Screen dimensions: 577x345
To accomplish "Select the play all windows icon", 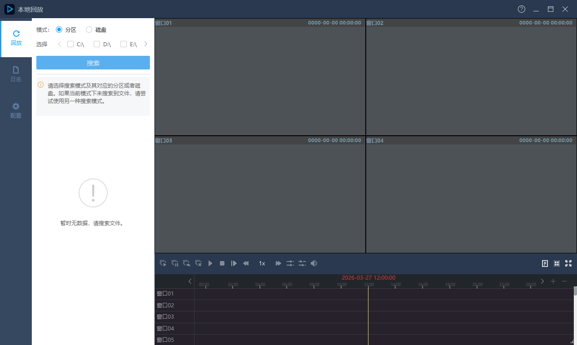I will (162, 263).
